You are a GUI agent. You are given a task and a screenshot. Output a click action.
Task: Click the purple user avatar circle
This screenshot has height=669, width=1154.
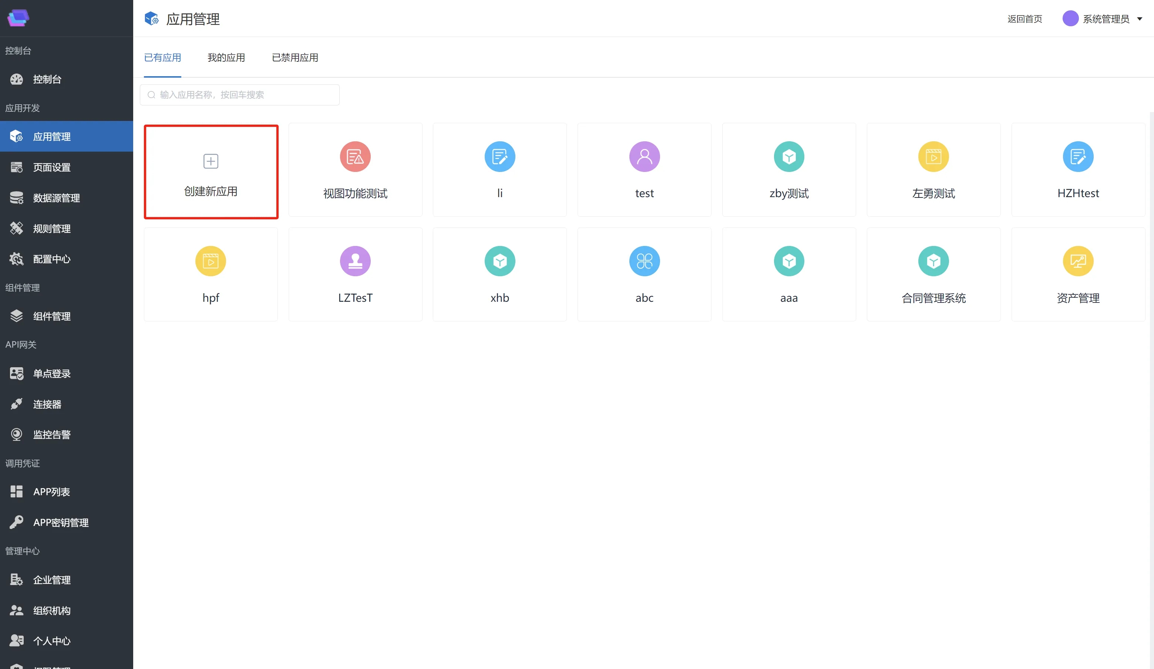coord(1070,19)
